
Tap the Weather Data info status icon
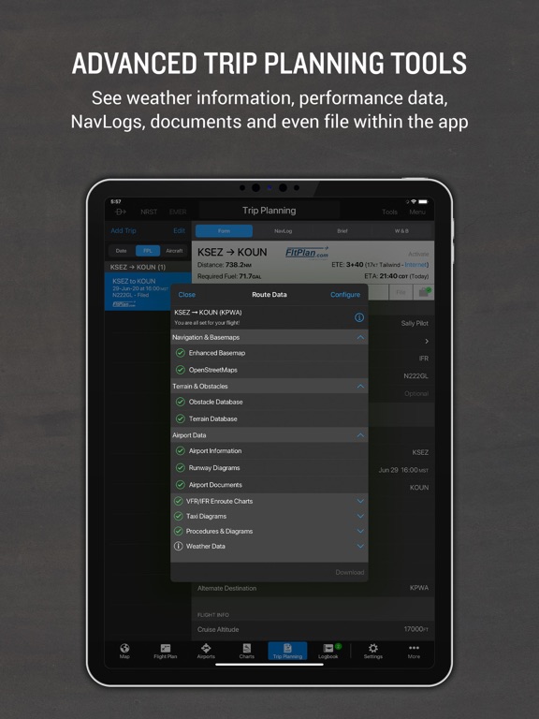(179, 546)
